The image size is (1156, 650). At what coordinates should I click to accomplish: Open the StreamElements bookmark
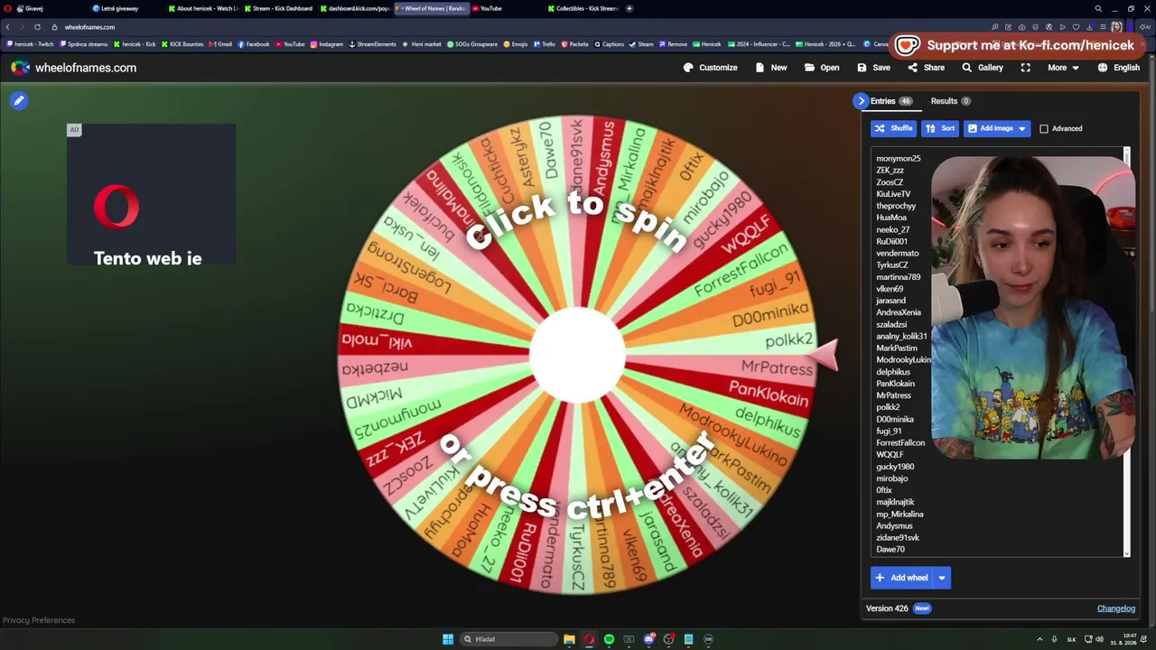pyautogui.click(x=374, y=44)
